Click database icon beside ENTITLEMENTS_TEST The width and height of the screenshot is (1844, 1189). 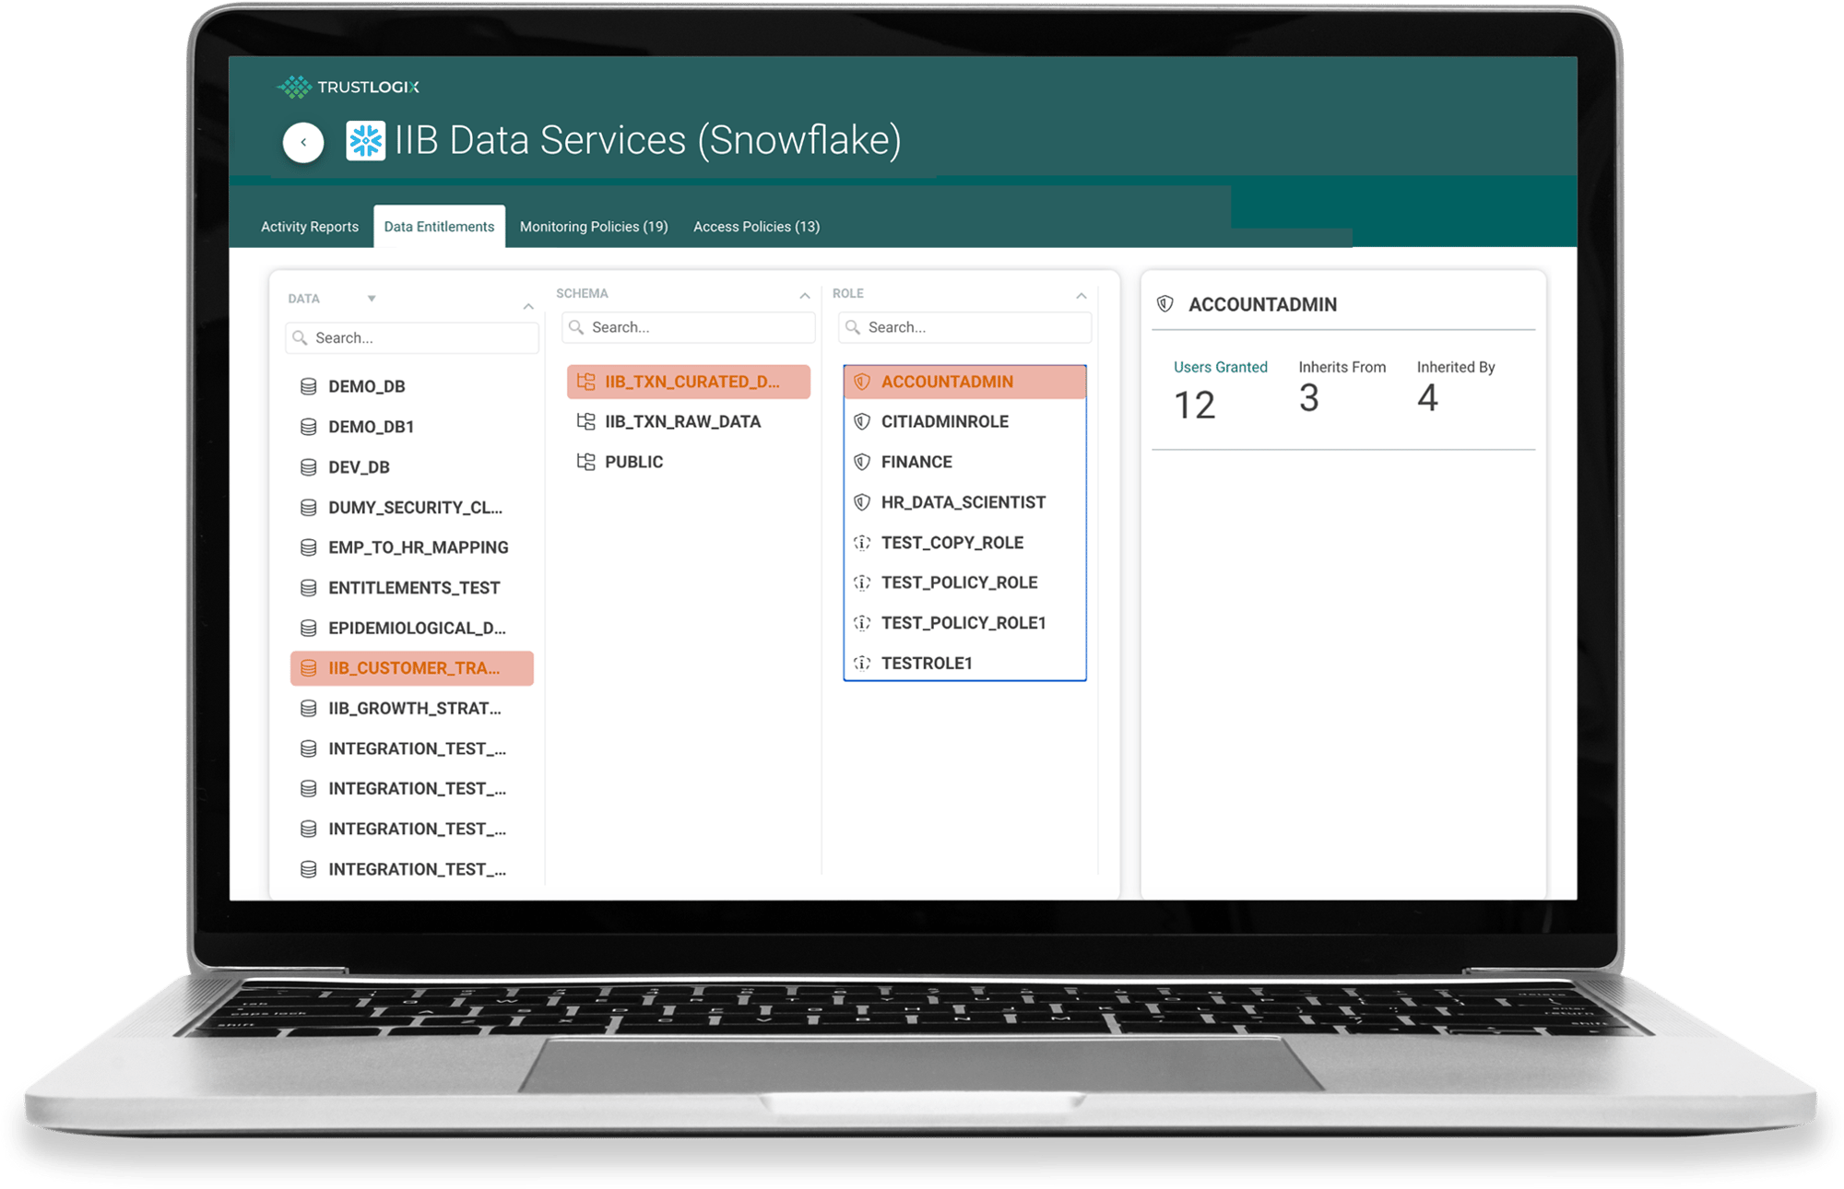[309, 587]
